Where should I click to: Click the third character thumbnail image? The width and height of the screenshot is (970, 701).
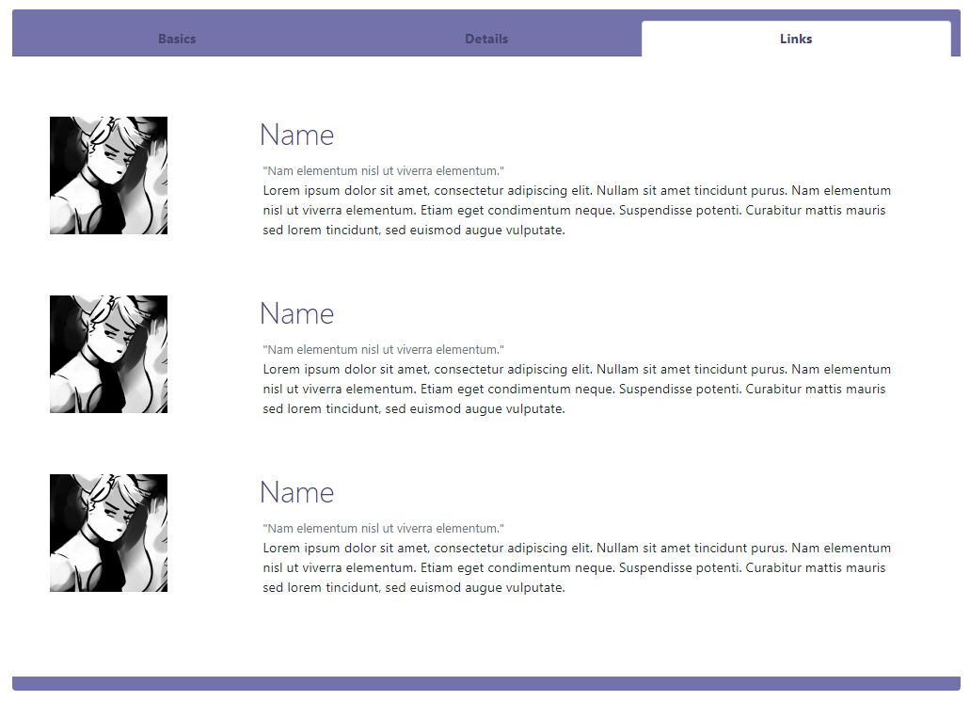pos(108,533)
